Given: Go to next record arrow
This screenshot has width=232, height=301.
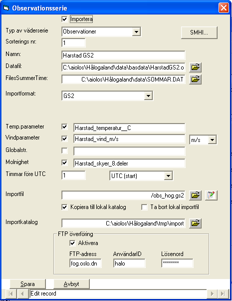Looking at the screenshot, I should (212, 293).
